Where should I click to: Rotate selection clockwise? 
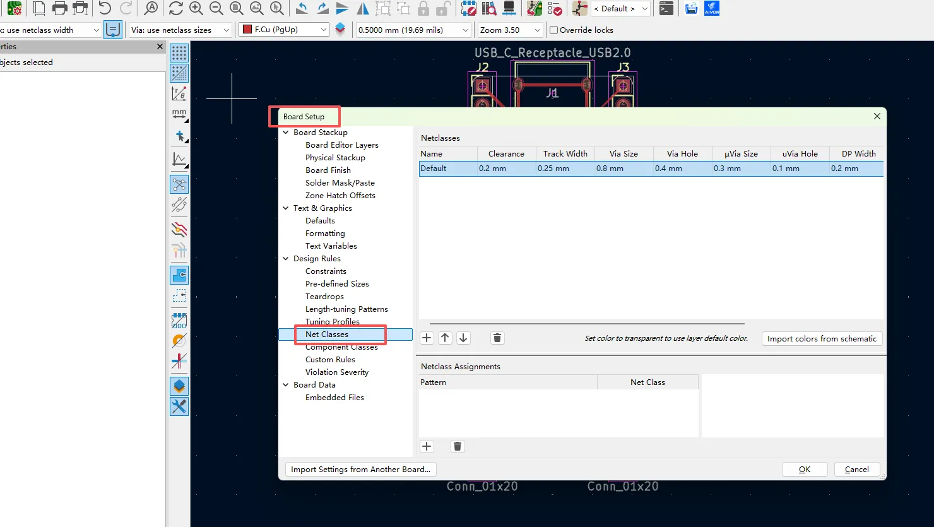322,8
